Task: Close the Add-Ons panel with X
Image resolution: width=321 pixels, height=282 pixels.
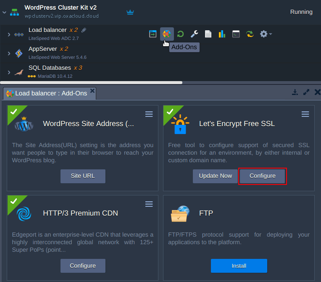Action: [318, 92]
